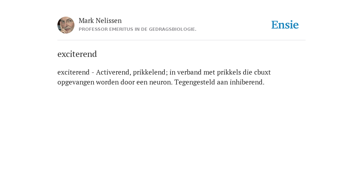Click the first name Mark in the header

tap(86, 21)
